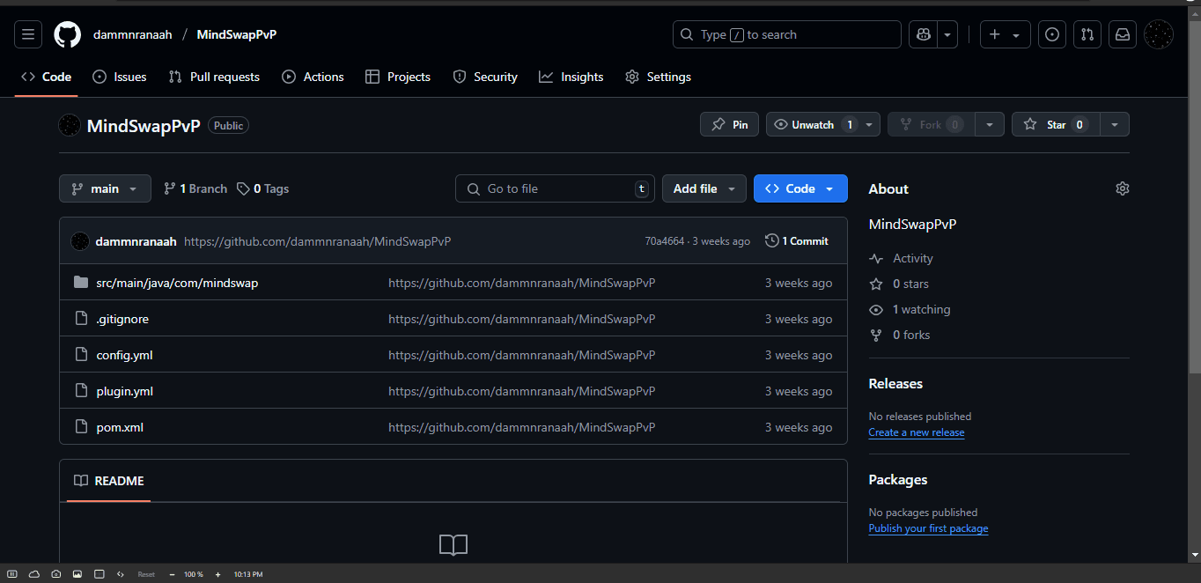Screen dimensions: 1201x583
Task: Open the plugin.yml file
Action: click(125, 391)
